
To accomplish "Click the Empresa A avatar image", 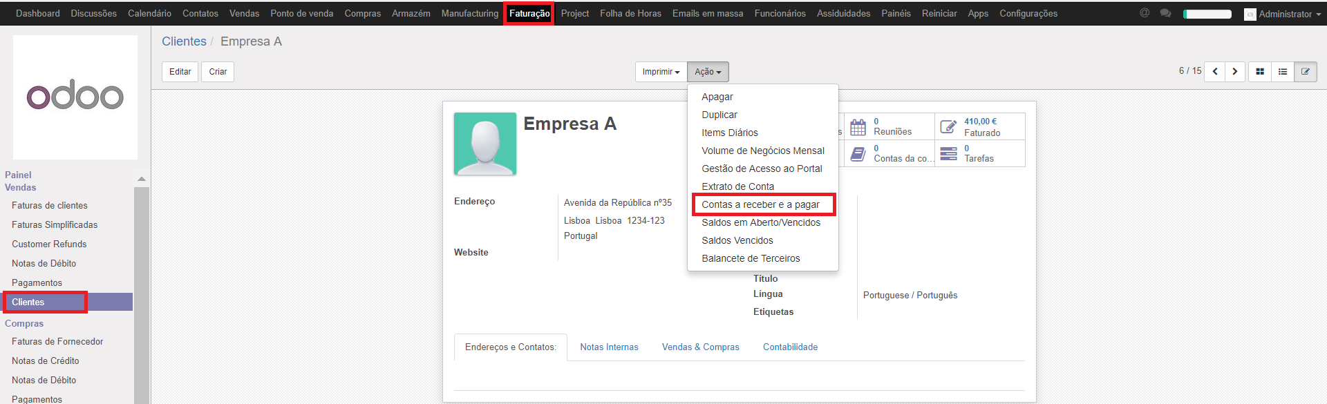I will click(x=485, y=144).
